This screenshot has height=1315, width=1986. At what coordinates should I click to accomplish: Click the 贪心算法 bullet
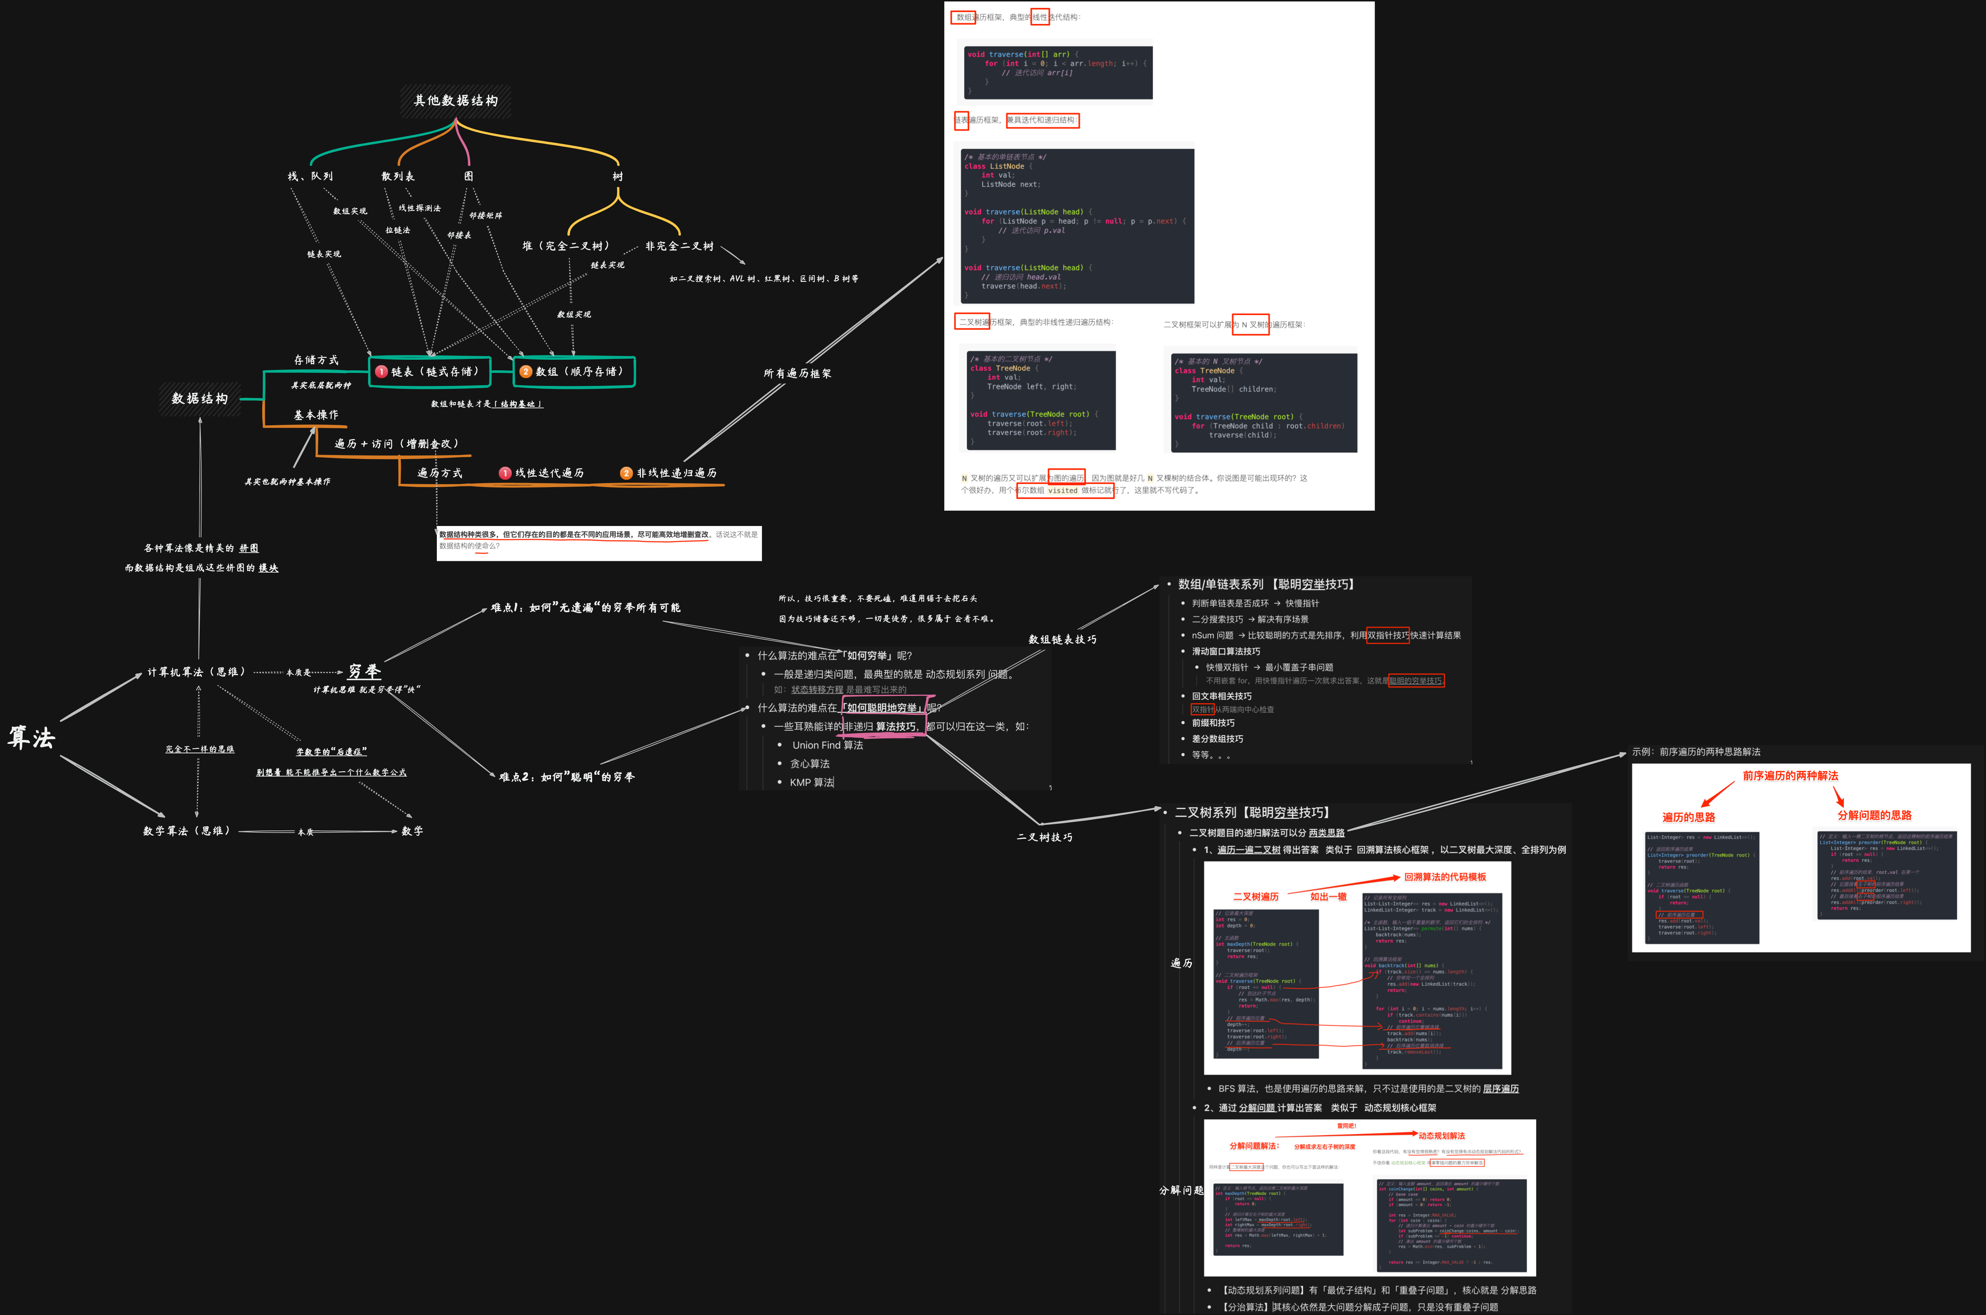[x=810, y=763]
